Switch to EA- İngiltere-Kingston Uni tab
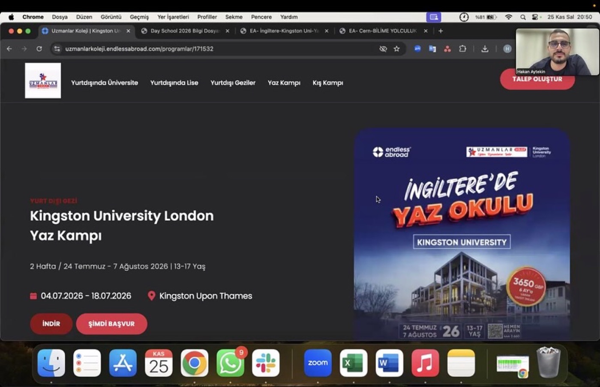This screenshot has width=600, height=387. [x=284, y=31]
